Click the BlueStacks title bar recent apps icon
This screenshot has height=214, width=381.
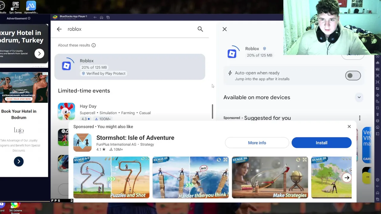pos(108,18)
